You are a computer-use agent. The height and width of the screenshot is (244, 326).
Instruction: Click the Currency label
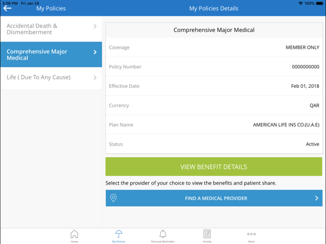tap(119, 105)
